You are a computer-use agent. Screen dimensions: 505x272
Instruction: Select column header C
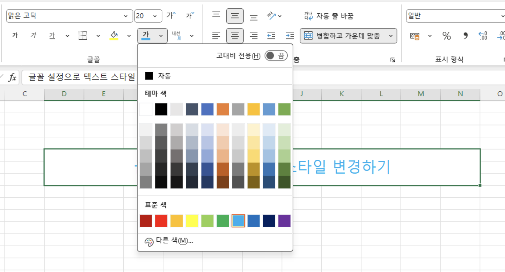[x=24, y=94]
